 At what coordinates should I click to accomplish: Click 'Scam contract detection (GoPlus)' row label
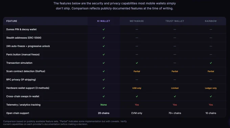(x=26, y=71)
